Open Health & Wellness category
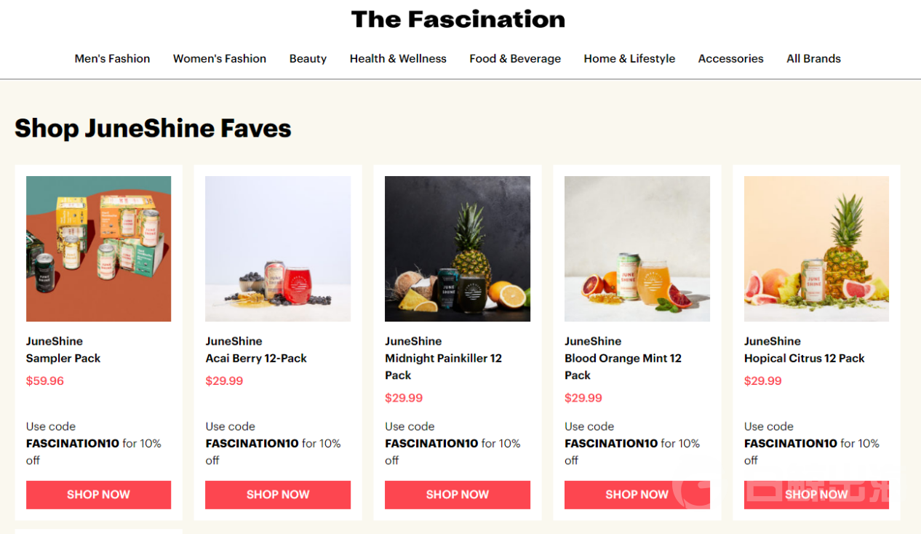 pyautogui.click(x=398, y=59)
